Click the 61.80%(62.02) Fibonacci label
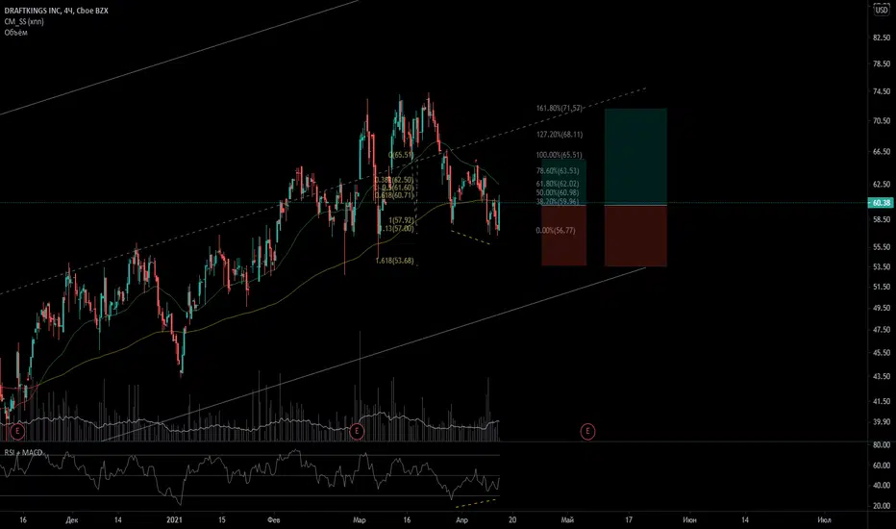896x529 pixels. pos(558,184)
